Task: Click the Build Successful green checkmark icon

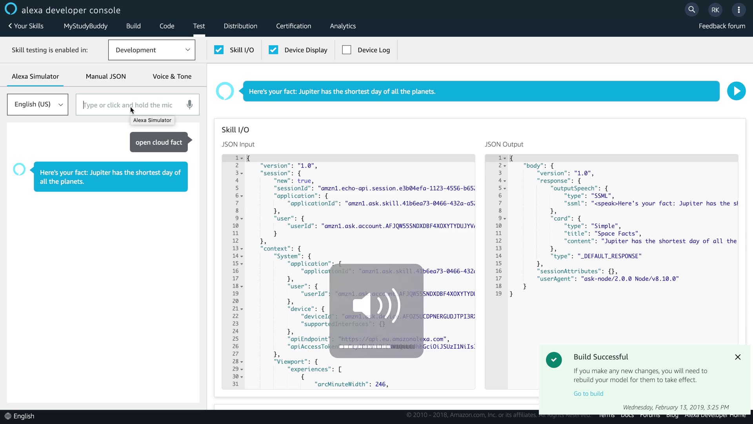Action: tap(554, 360)
